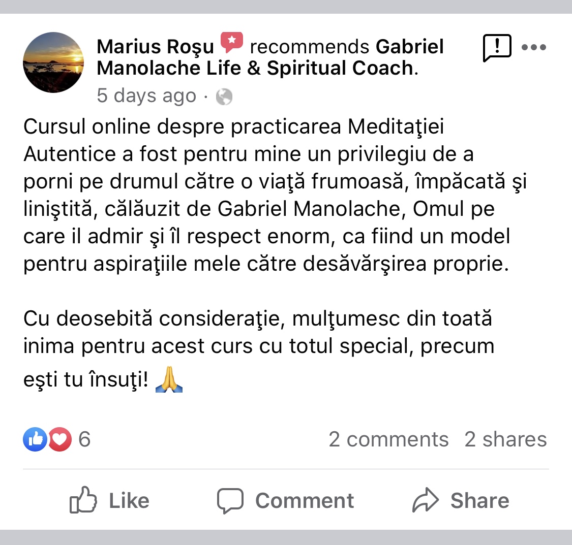The height and width of the screenshot is (545, 572).
Task: Open the three-dot post options menu
Action: pos(534,47)
